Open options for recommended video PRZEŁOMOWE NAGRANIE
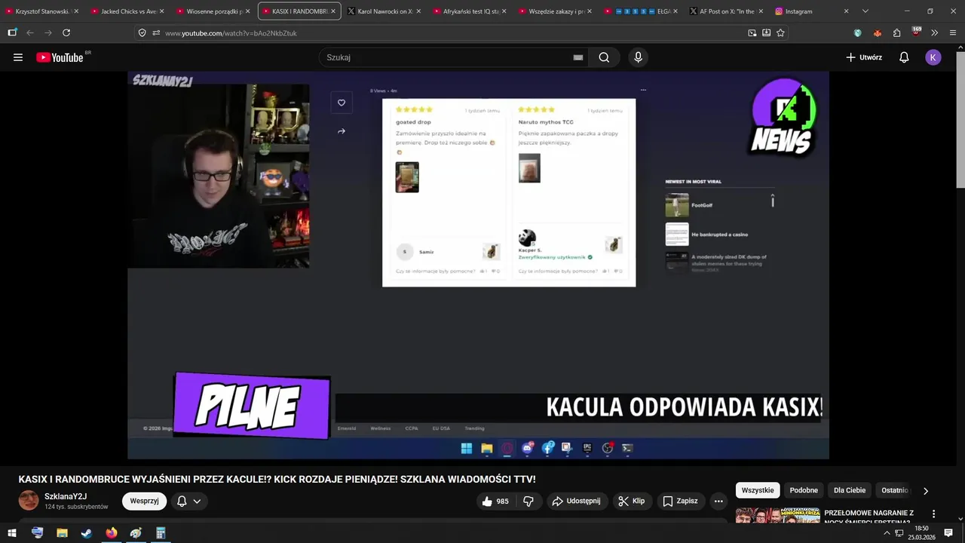 coord(933,514)
